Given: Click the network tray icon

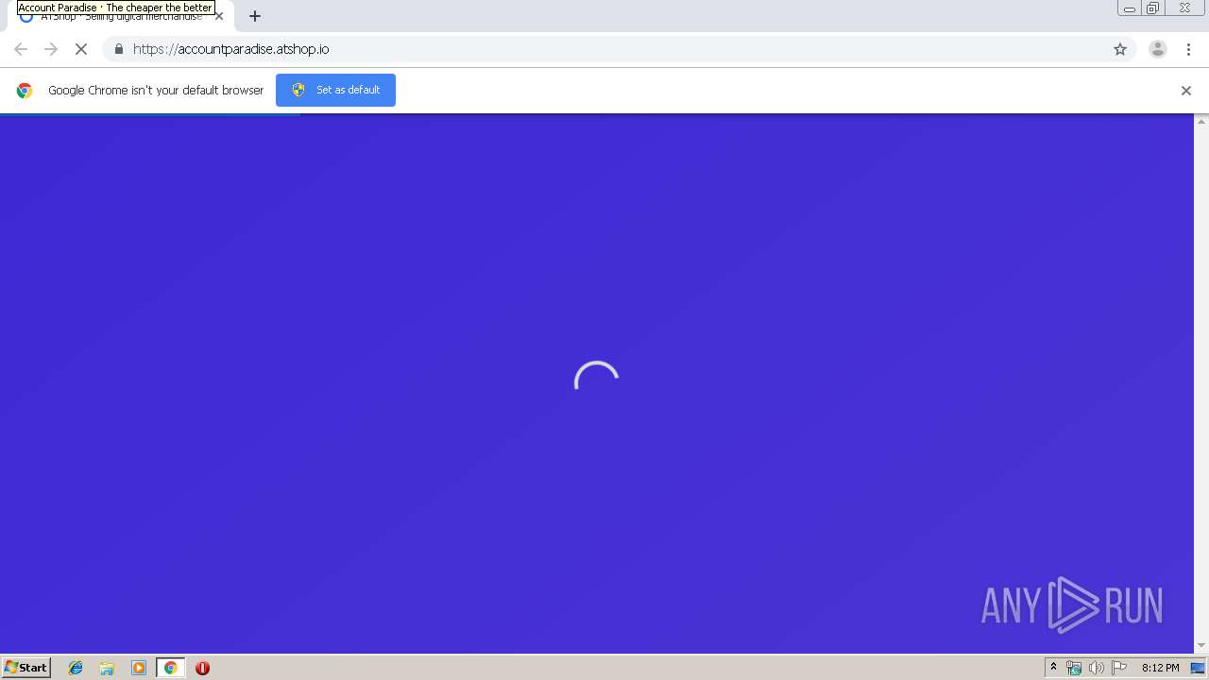Looking at the screenshot, I should [x=1074, y=668].
